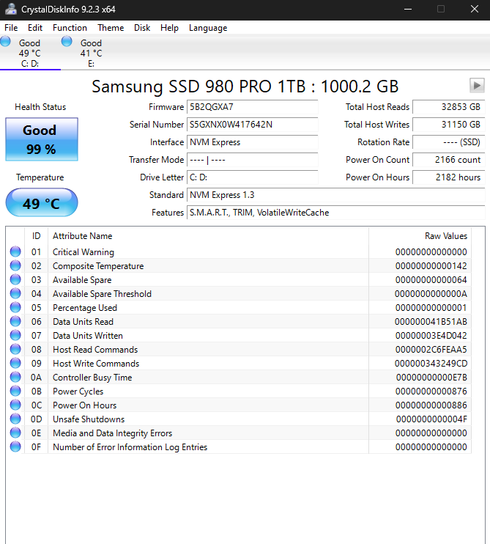Click the CrystalDiskInfo title bar app icon
The image size is (490, 544).
click(x=10, y=9)
